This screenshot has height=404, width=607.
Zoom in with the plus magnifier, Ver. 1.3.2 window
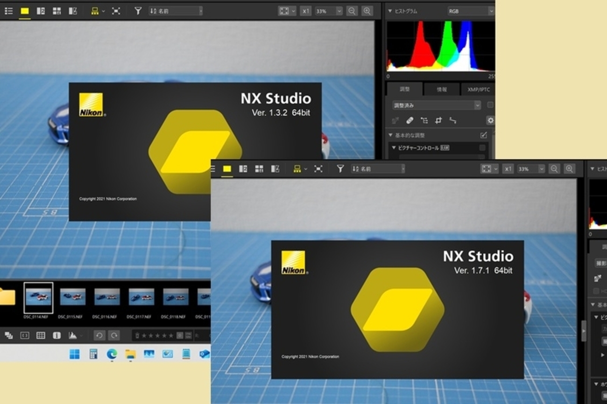pyautogui.click(x=367, y=11)
